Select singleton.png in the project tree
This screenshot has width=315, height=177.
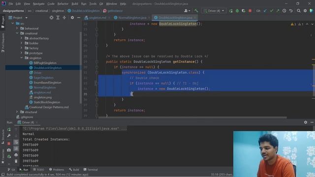(x=43, y=97)
